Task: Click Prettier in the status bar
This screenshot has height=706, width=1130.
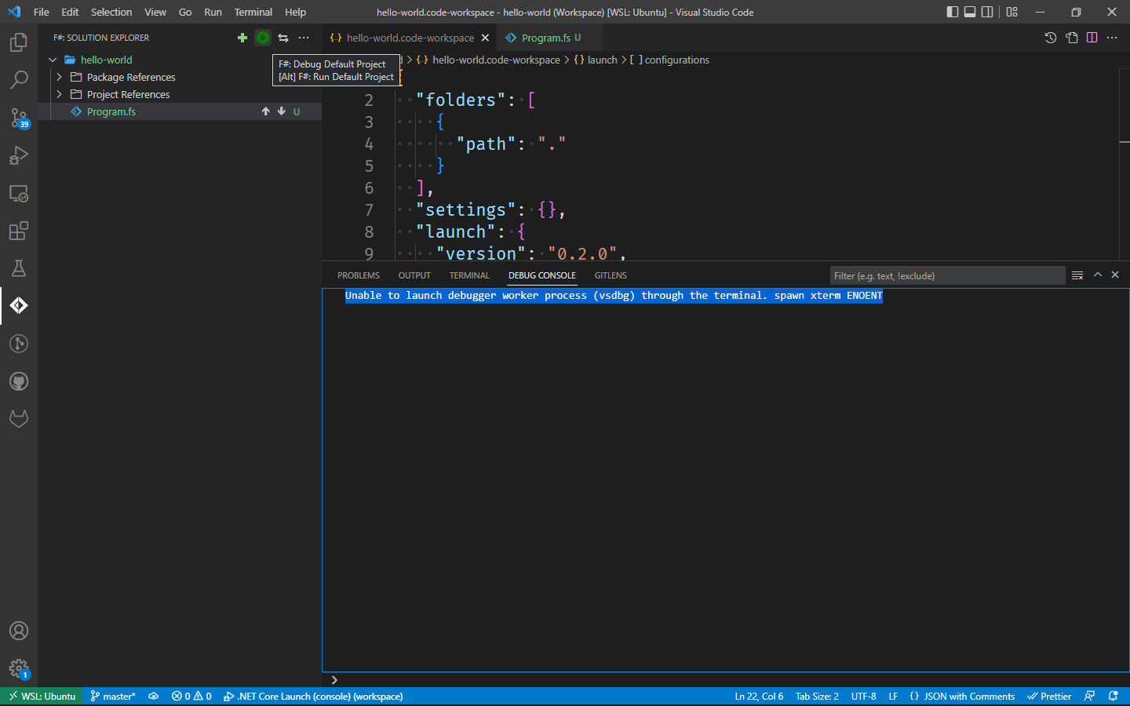Action: click(x=1049, y=696)
